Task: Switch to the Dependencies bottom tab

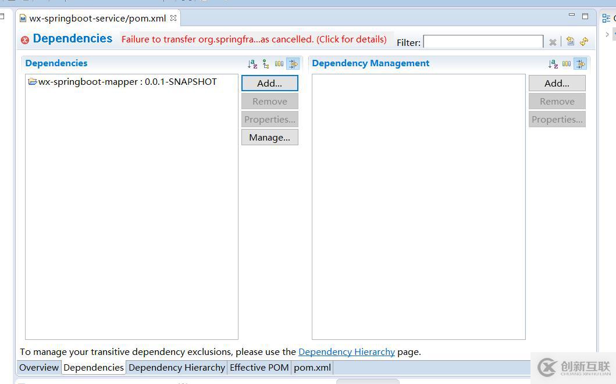Action: (94, 368)
